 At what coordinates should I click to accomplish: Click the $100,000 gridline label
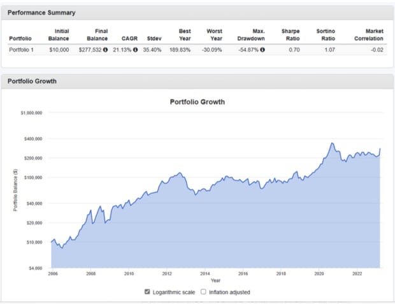pyautogui.click(x=33, y=177)
